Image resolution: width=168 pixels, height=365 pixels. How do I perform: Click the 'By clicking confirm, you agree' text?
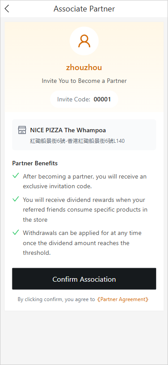point(56,299)
